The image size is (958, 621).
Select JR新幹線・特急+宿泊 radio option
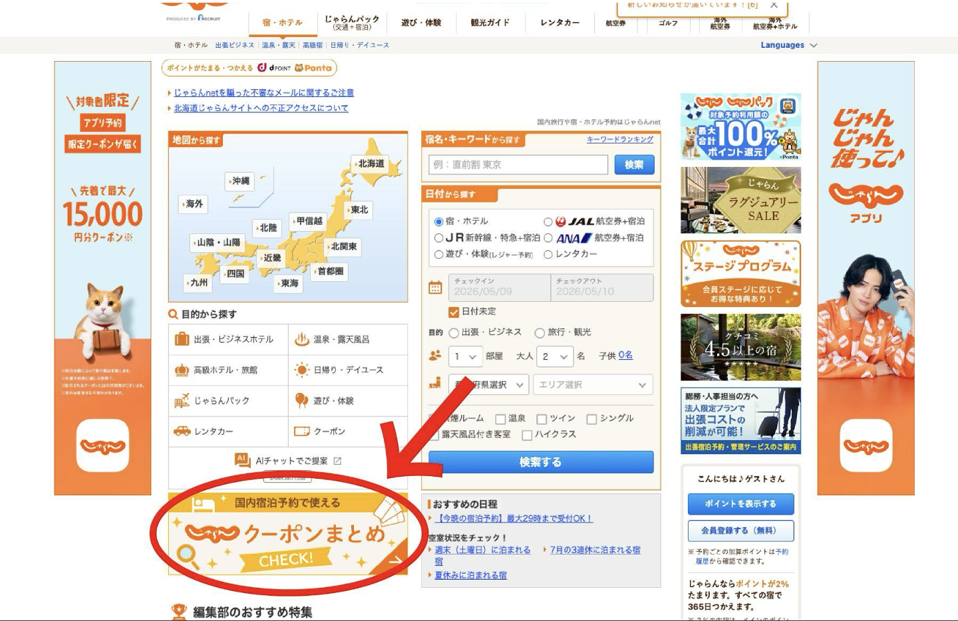[439, 237]
